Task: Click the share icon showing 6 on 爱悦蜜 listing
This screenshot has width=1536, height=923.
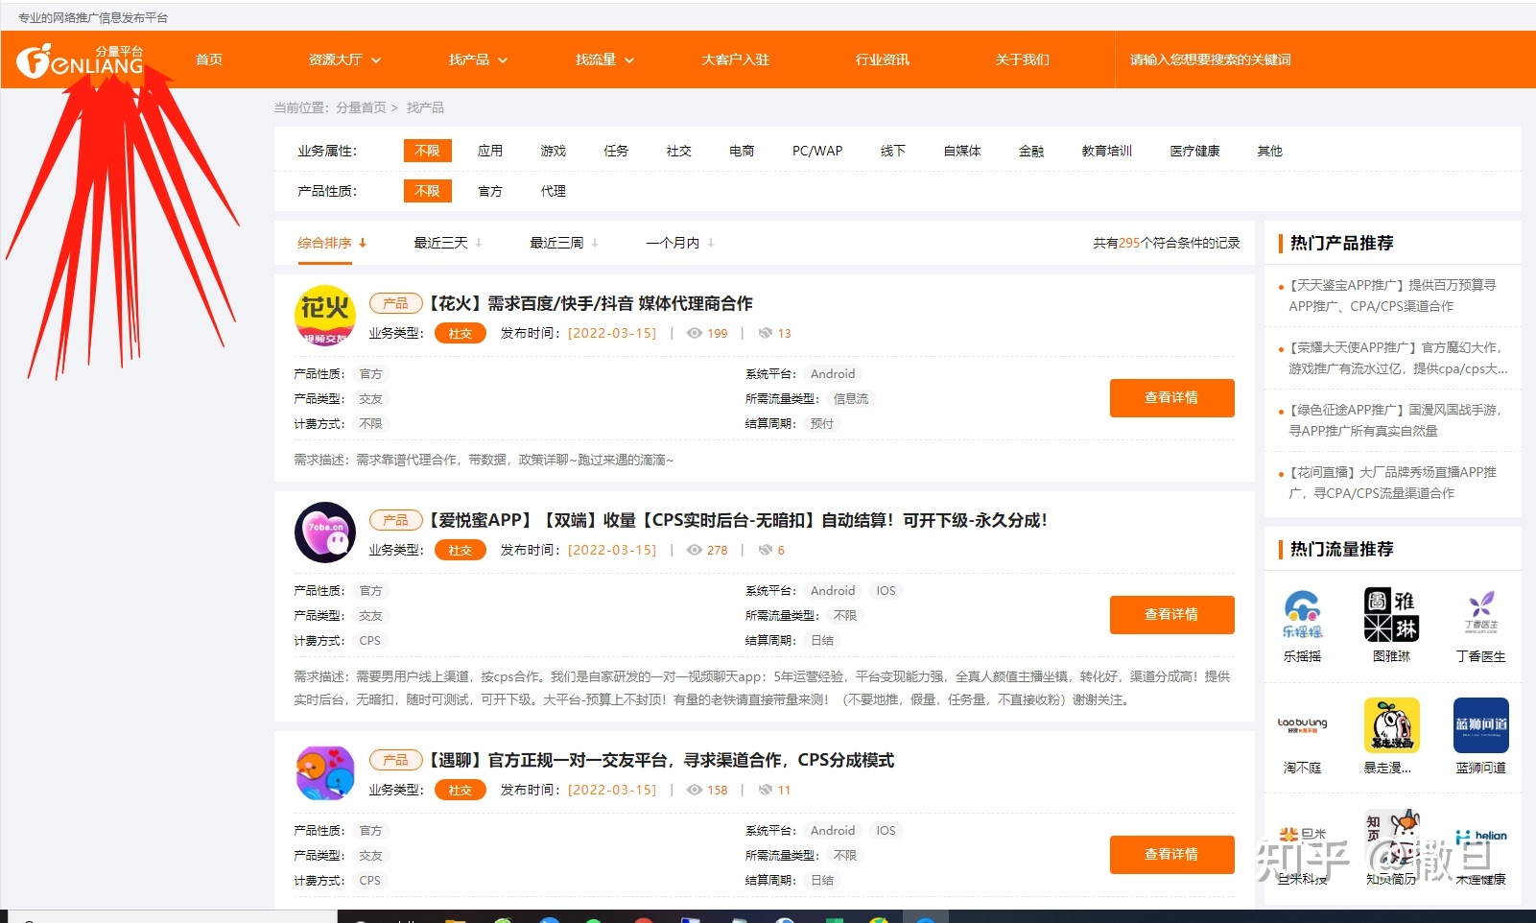Action: 766,550
